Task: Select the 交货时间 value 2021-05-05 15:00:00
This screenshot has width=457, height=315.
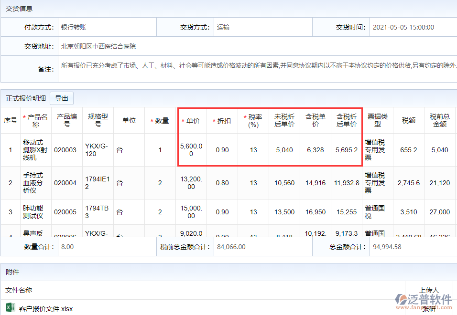Action: (x=403, y=27)
